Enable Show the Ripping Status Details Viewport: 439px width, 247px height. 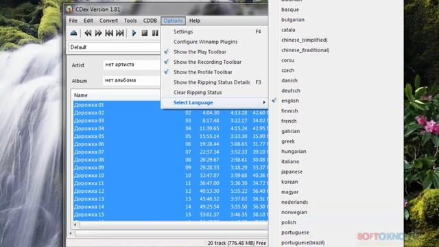(214, 82)
